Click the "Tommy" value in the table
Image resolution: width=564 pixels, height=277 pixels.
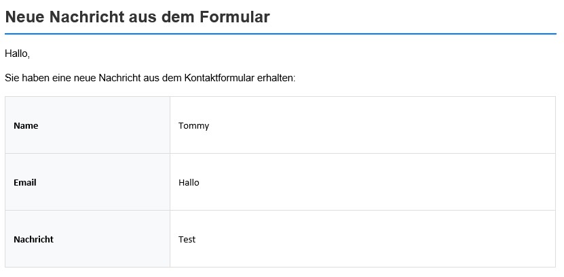click(x=193, y=125)
